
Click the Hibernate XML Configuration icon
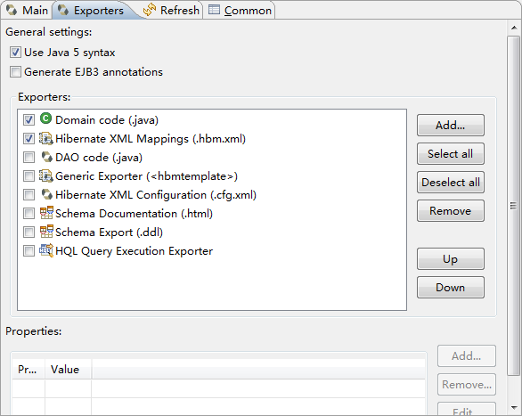46,195
